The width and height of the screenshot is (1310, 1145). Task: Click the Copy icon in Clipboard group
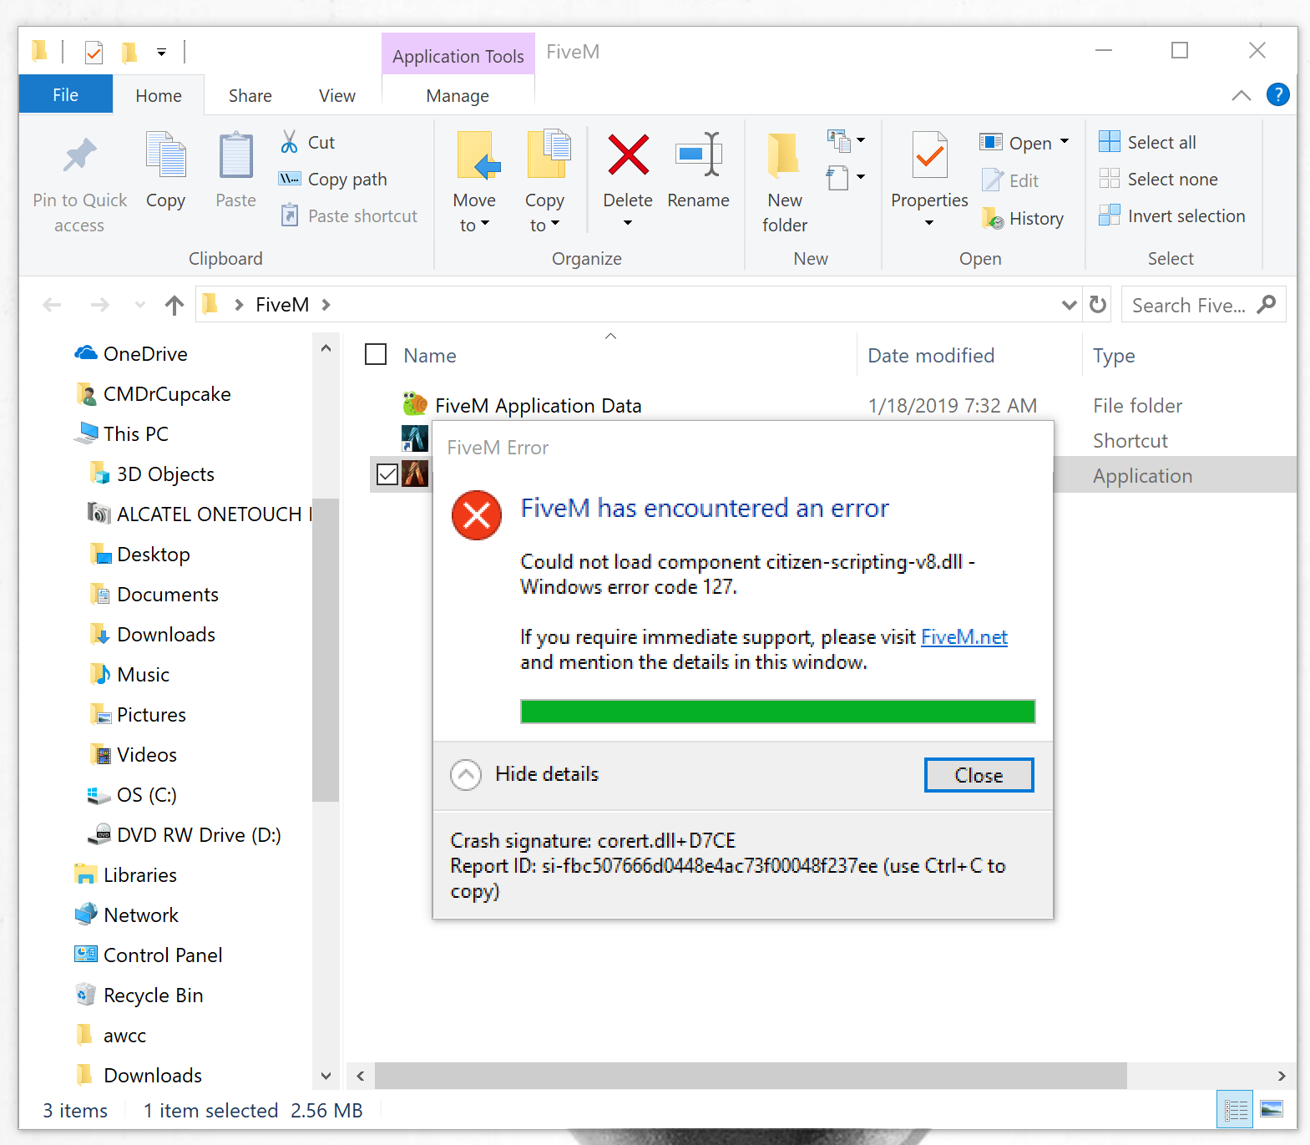click(165, 155)
